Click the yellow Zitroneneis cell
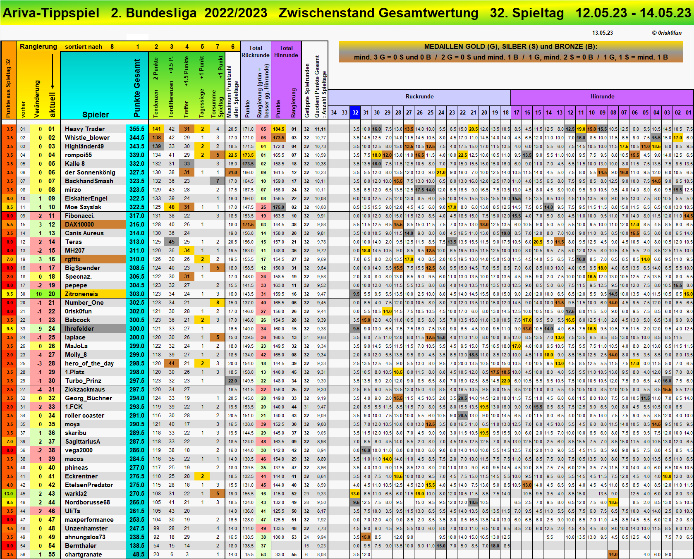The width and height of the screenshot is (694, 559). pos(93,294)
